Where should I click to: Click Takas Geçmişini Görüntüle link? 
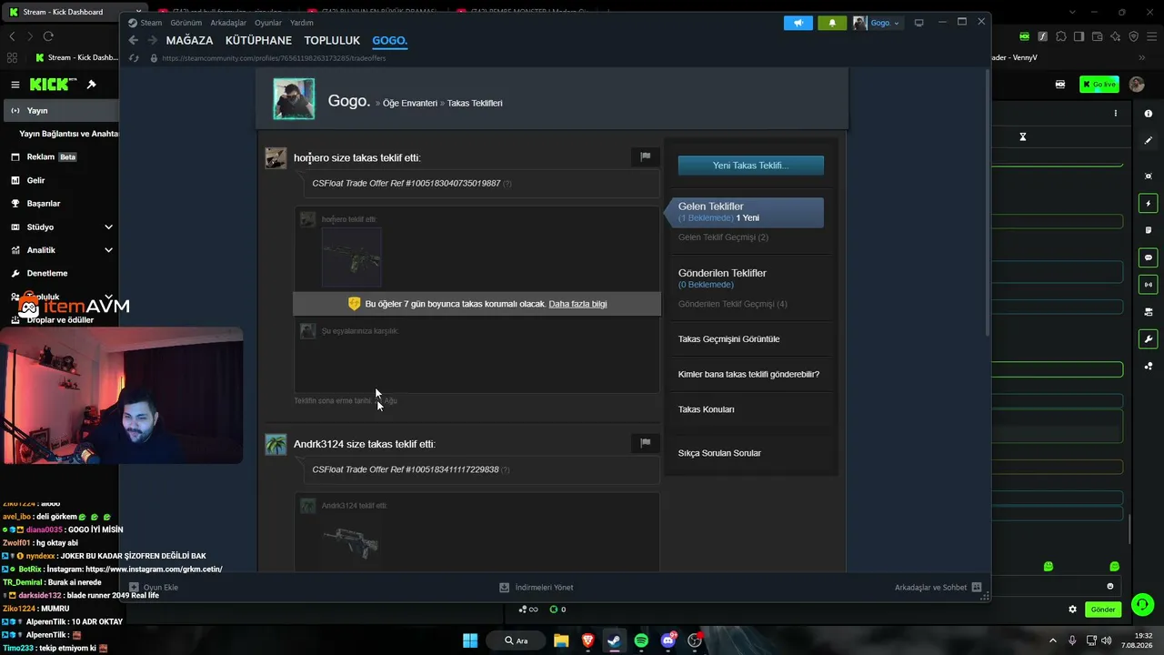[728, 339]
